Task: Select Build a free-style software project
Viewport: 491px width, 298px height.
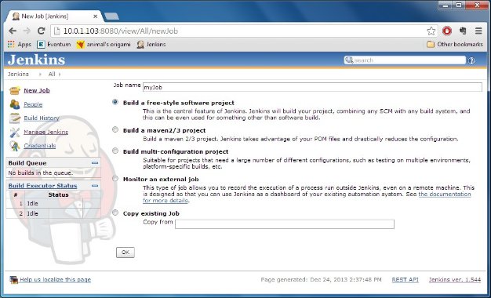Action: click(115, 102)
